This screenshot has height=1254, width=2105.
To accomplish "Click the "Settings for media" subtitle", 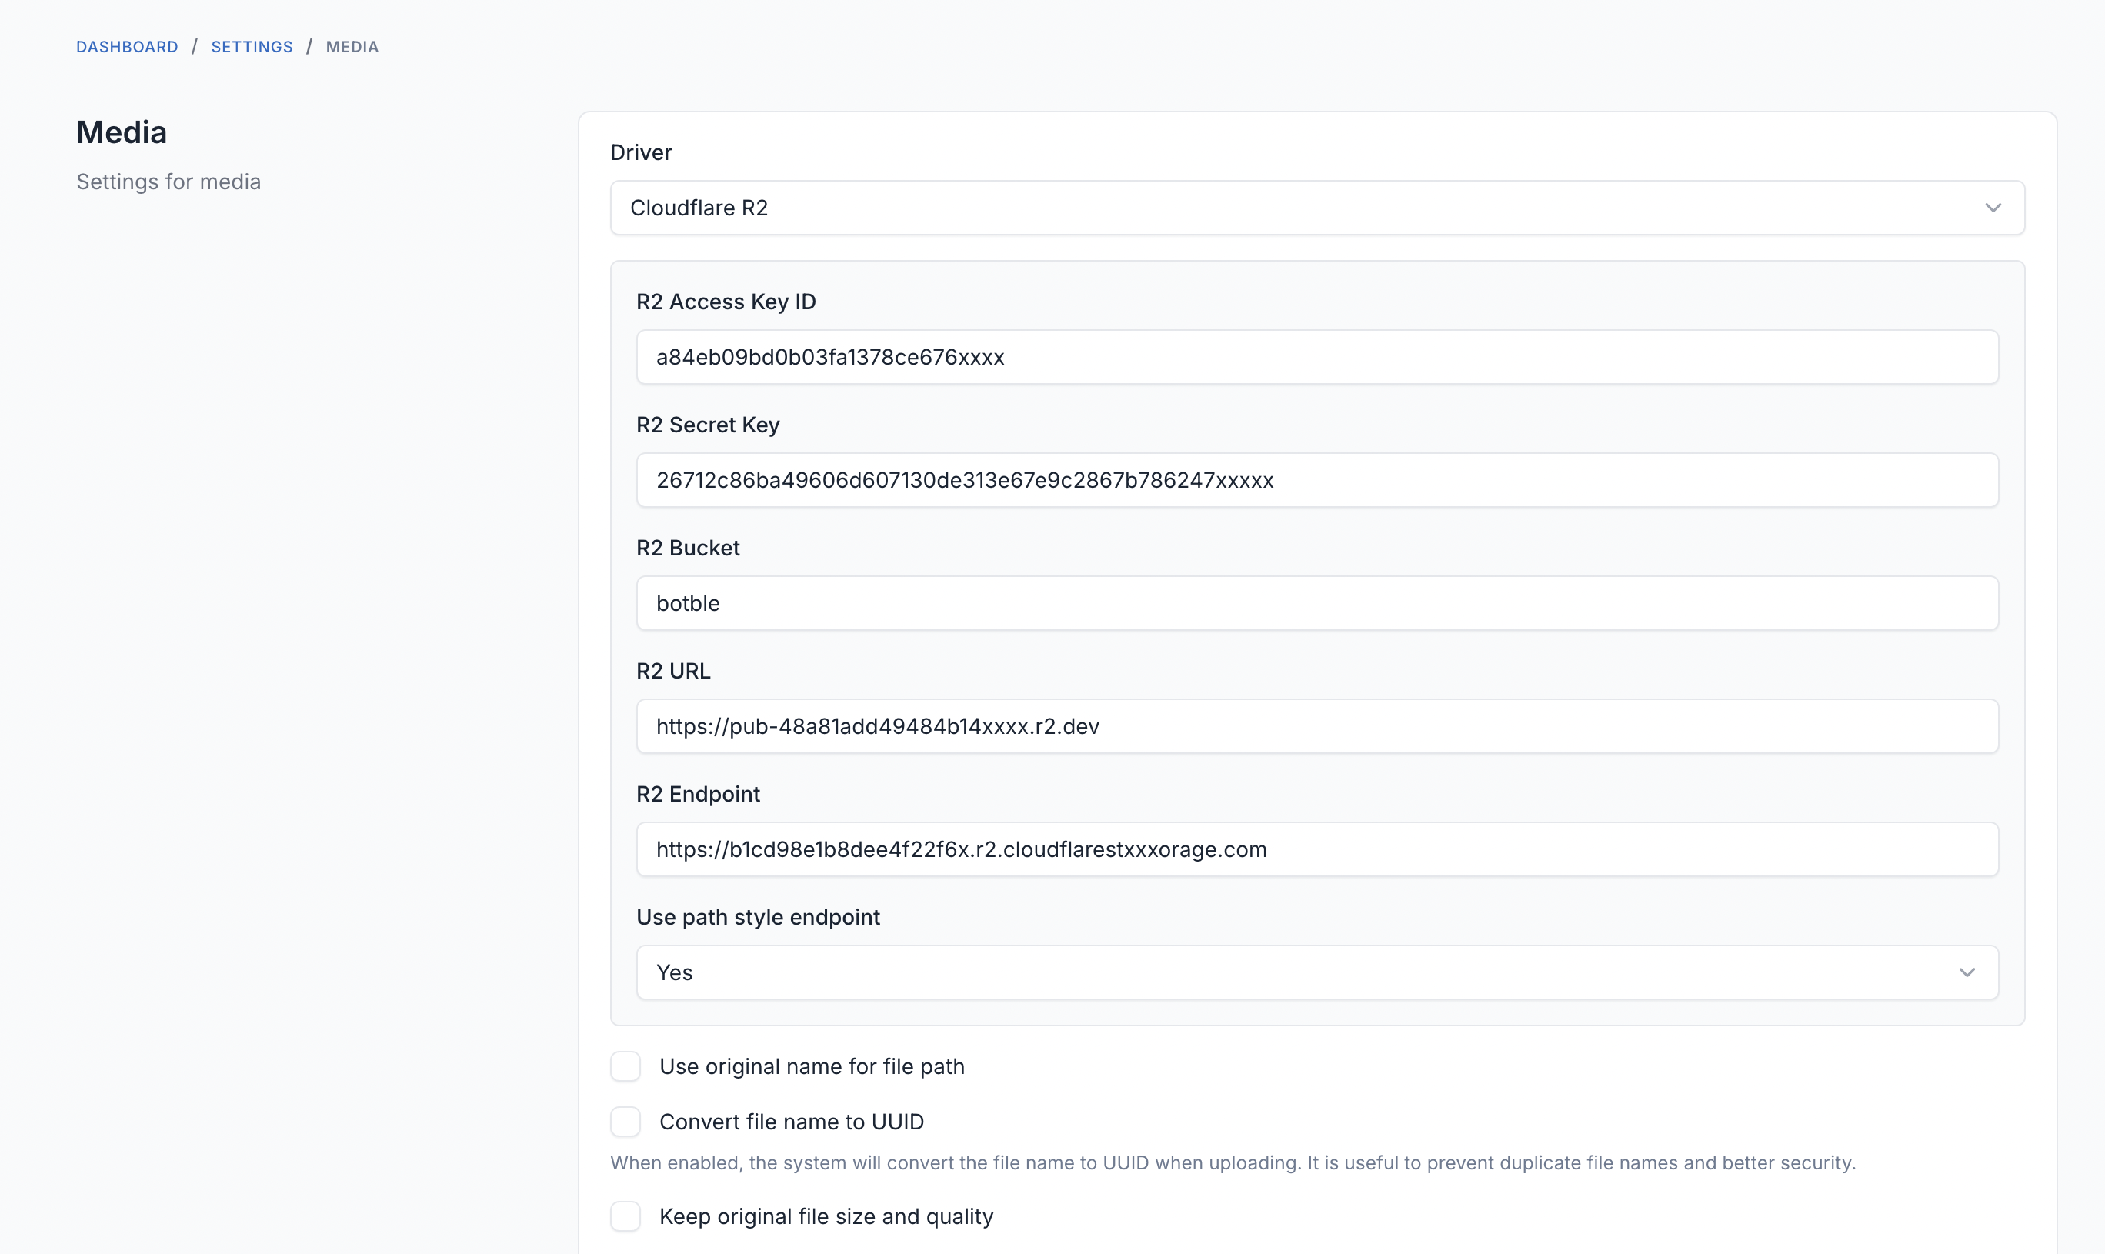I will tap(168, 182).
